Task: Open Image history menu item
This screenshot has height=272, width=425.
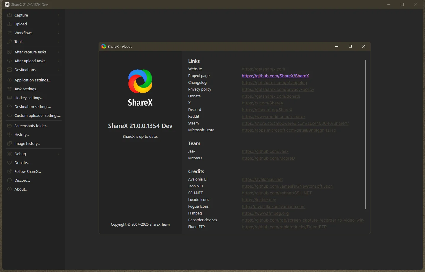Action: pos(33,143)
